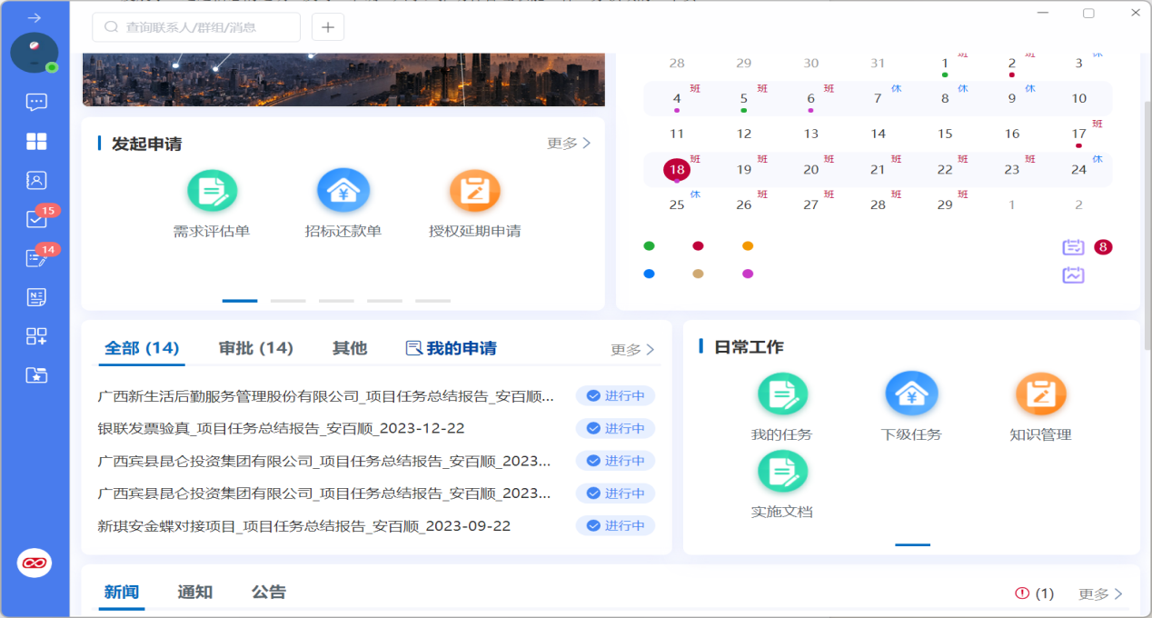Expand 更多 beside the 我的申请 tab
1152x618 pixels.
632,350
